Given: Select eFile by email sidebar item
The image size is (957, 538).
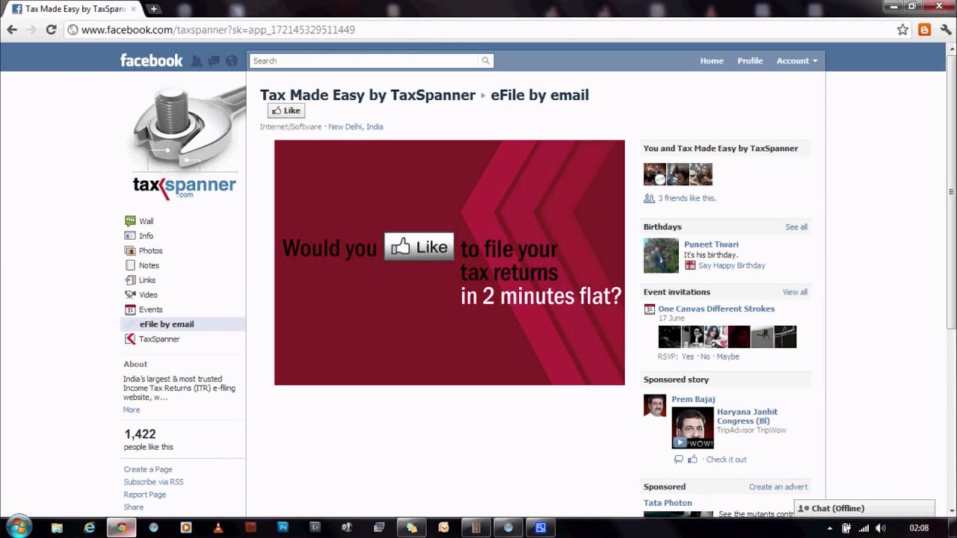Looking at the screenshot, I should coord(182,324).
